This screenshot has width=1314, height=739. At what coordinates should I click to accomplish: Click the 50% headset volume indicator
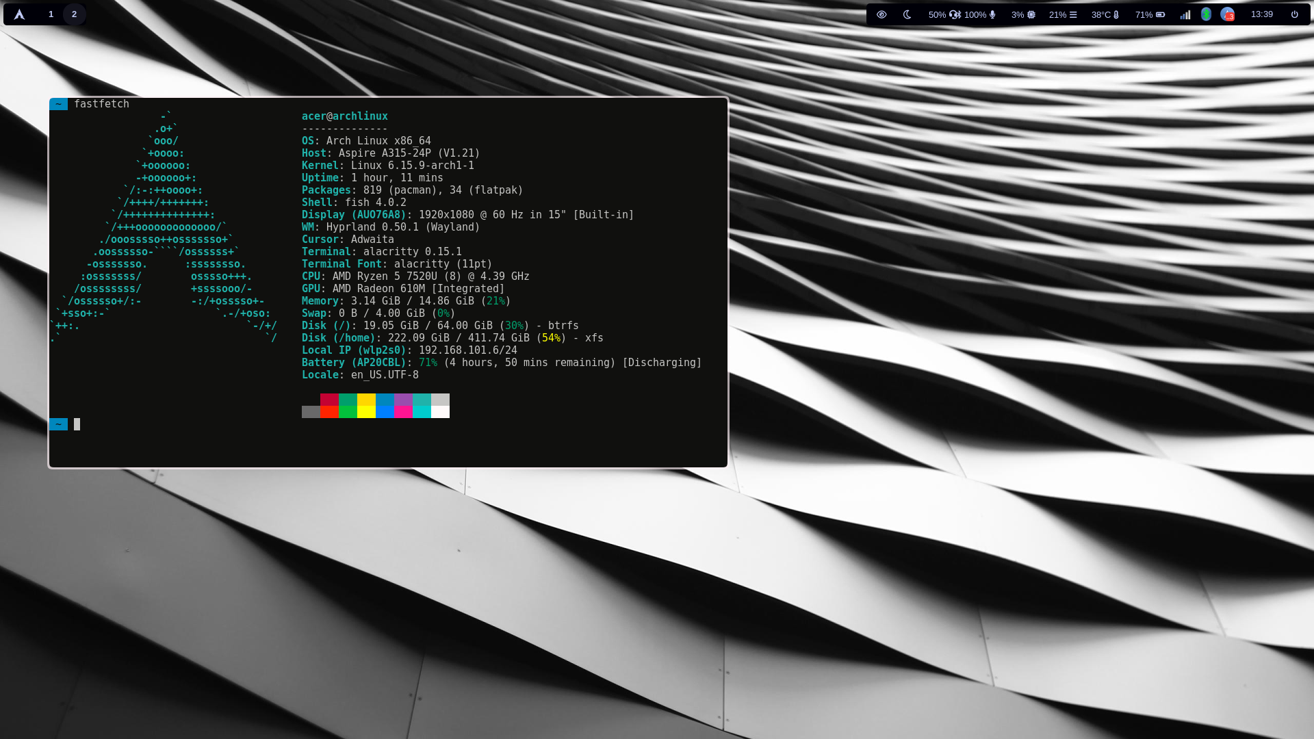click(x=944, y=14)
